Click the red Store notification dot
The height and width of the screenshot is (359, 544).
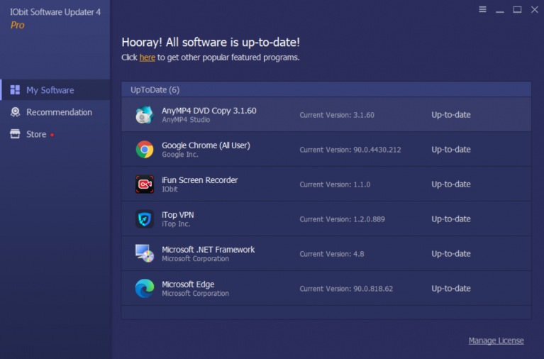pyautogui.click(x=52, y=135)
